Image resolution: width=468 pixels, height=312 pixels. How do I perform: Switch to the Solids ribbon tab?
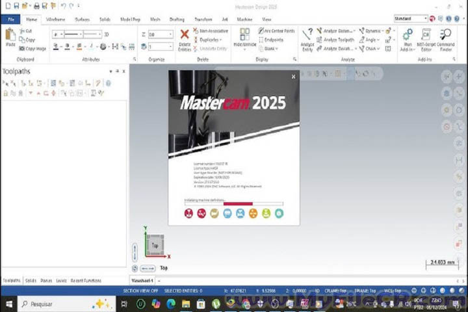tap(105, 19)
